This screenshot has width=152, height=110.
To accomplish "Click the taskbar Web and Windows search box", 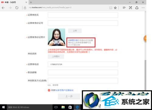I will coord(30,107).
